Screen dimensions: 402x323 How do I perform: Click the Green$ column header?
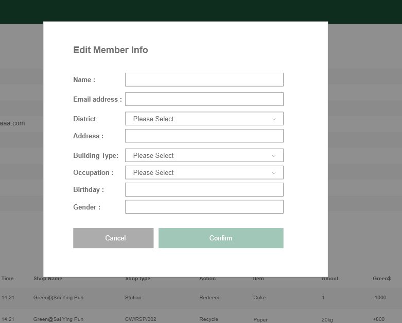coord(381,279)
